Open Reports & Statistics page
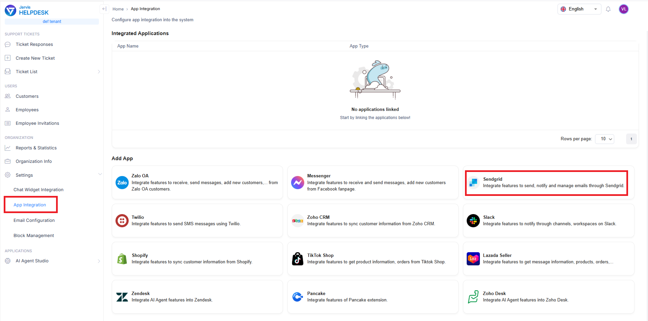Viewport: 648px width, 321px height. 36,148
